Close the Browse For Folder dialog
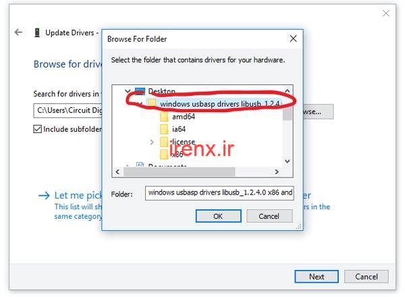The height and width of the screenshot is (297, 405). 293,38
